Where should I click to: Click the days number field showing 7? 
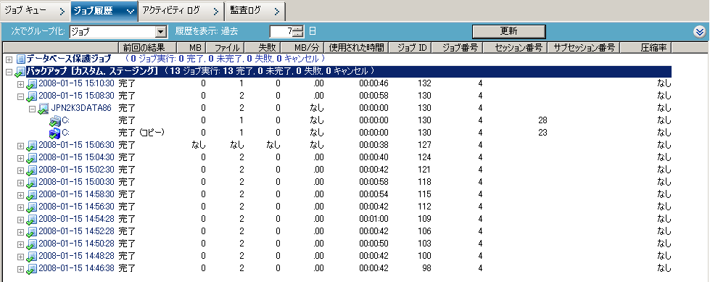tap(281, 32)
